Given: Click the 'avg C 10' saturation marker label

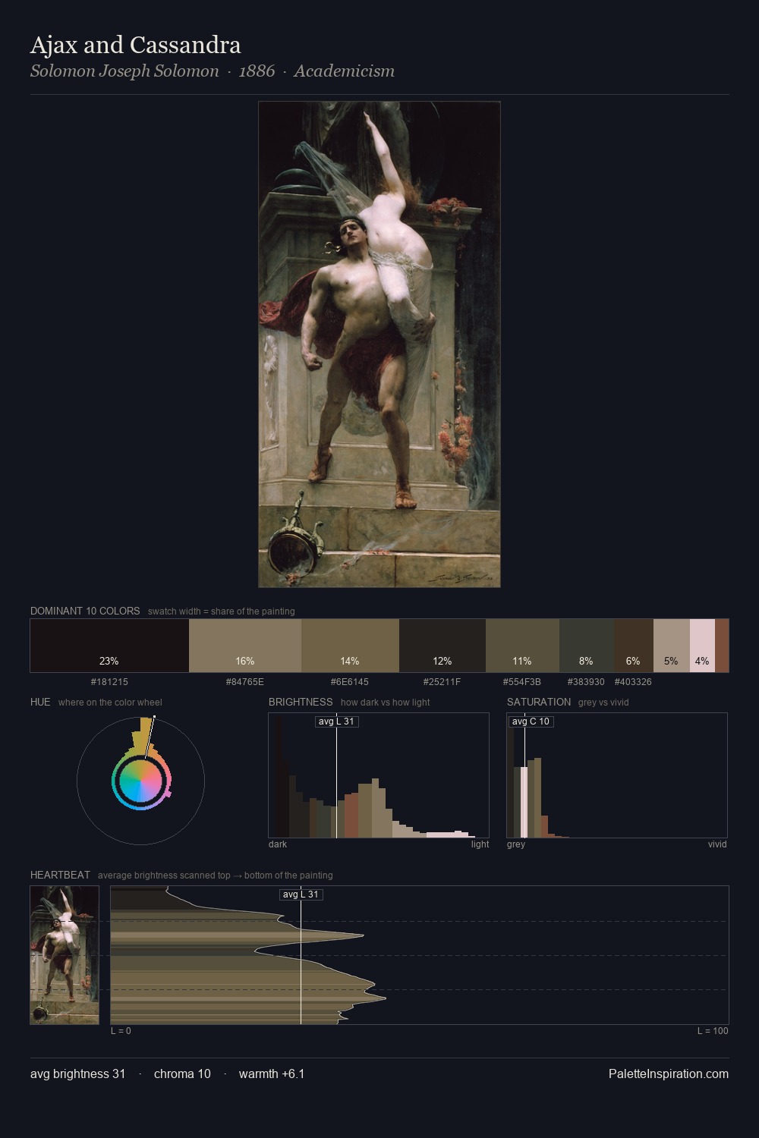Looking at the screenshot, I should [x=531, y=721].
